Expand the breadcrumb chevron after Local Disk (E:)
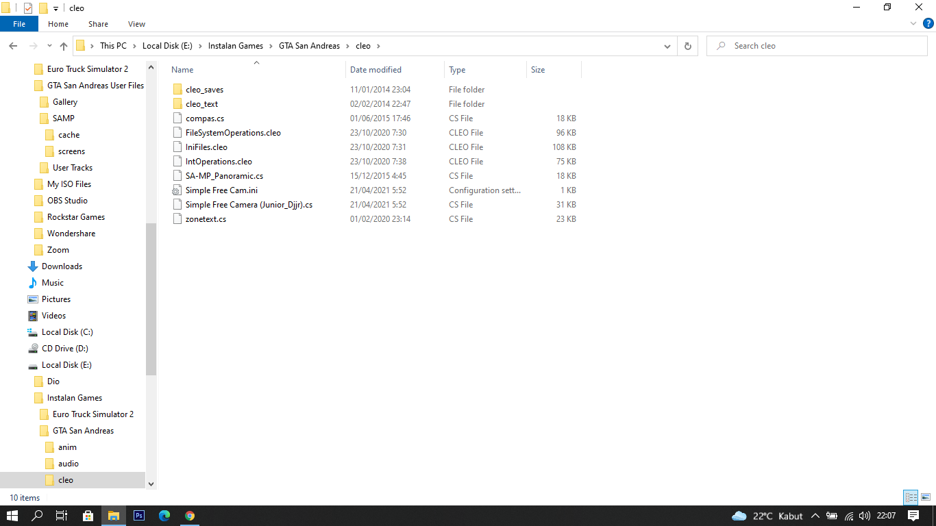This screenshot has width=936, height=526. tap(200, 46)
